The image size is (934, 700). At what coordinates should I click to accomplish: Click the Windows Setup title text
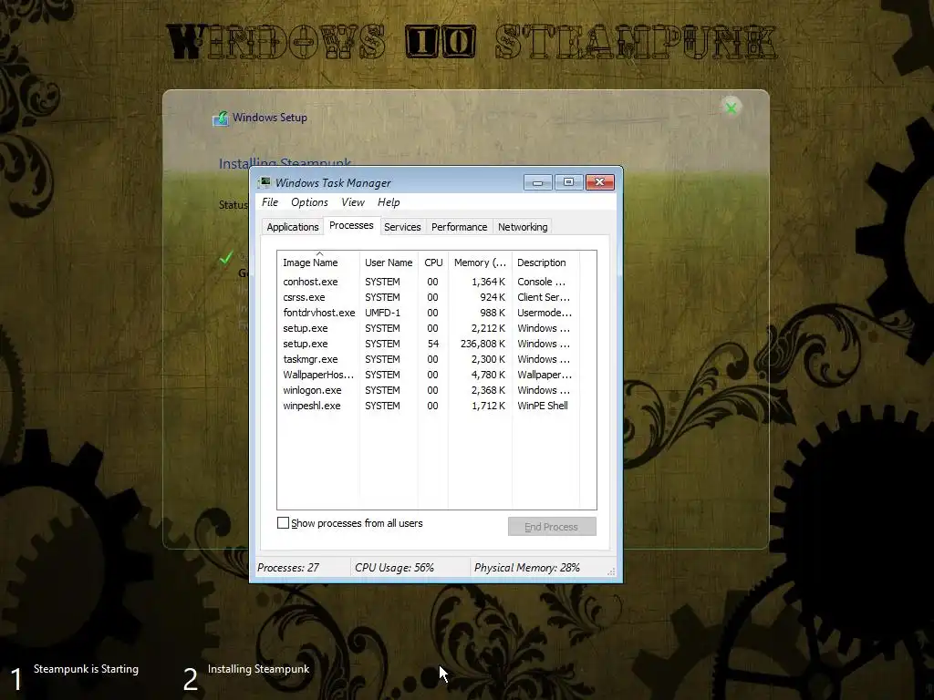[270, 118]
